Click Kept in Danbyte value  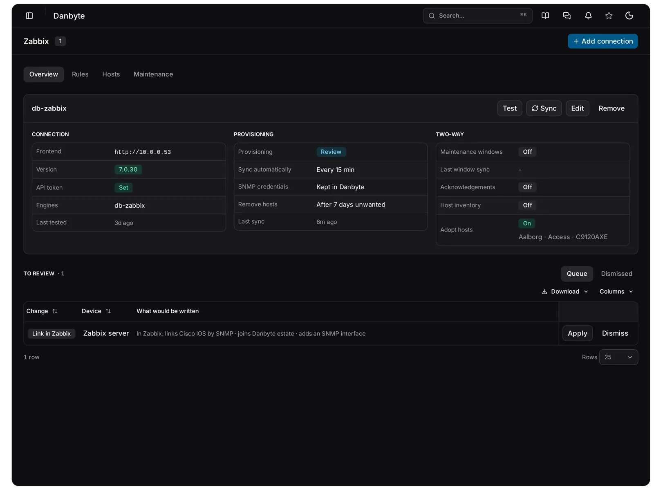[x=340, y=187]
